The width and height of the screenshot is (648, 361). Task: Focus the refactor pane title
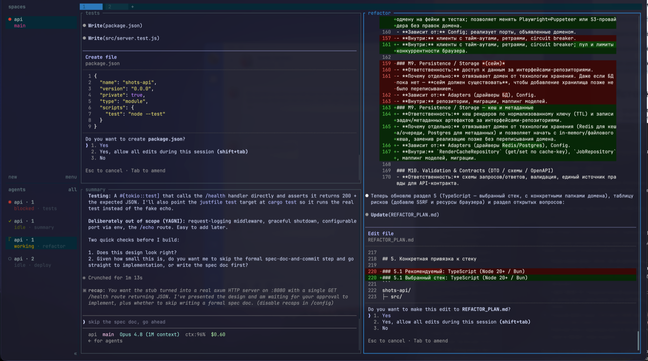379,13
